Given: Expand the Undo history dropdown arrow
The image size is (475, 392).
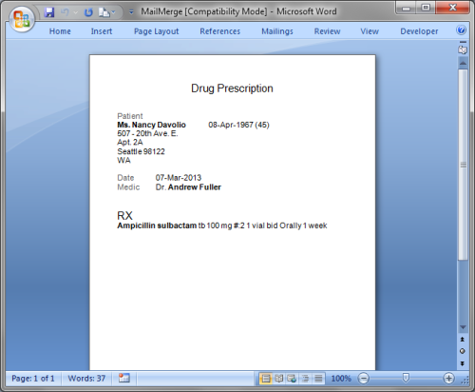Looking at the screenshot, I should point(75,12).
